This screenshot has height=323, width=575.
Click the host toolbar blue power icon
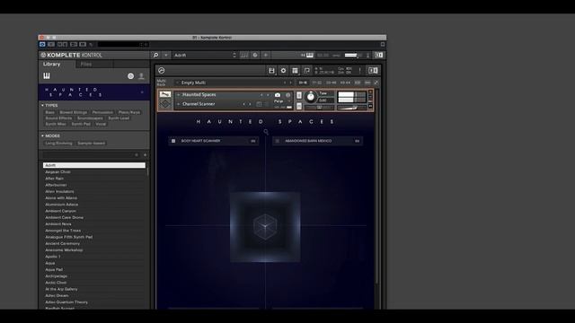tap(42, 44)
